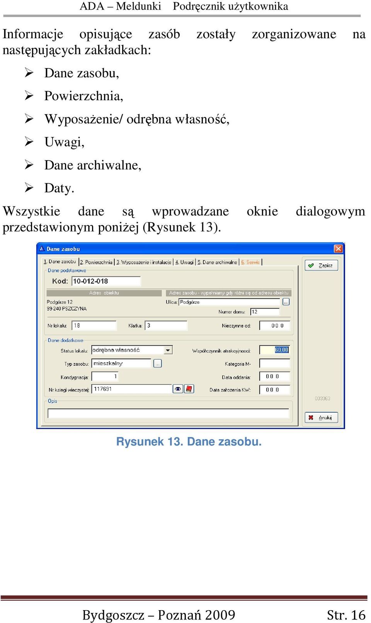
Task: Click the Kategoria M- field
Action: [x=274, y=364]
